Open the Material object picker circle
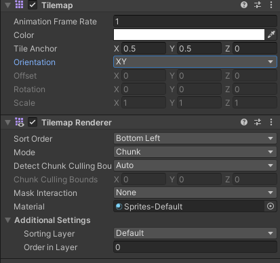 click(271, 206)
